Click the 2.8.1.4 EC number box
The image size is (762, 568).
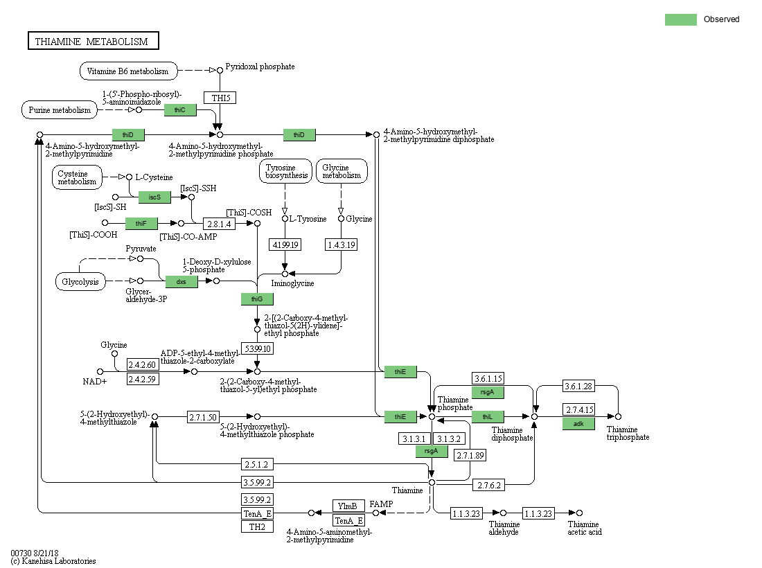pyautogui.click(x=219, y=224)
